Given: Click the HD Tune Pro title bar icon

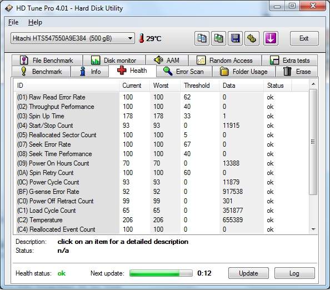Looking at the screenshot, I should click(9, 8).
